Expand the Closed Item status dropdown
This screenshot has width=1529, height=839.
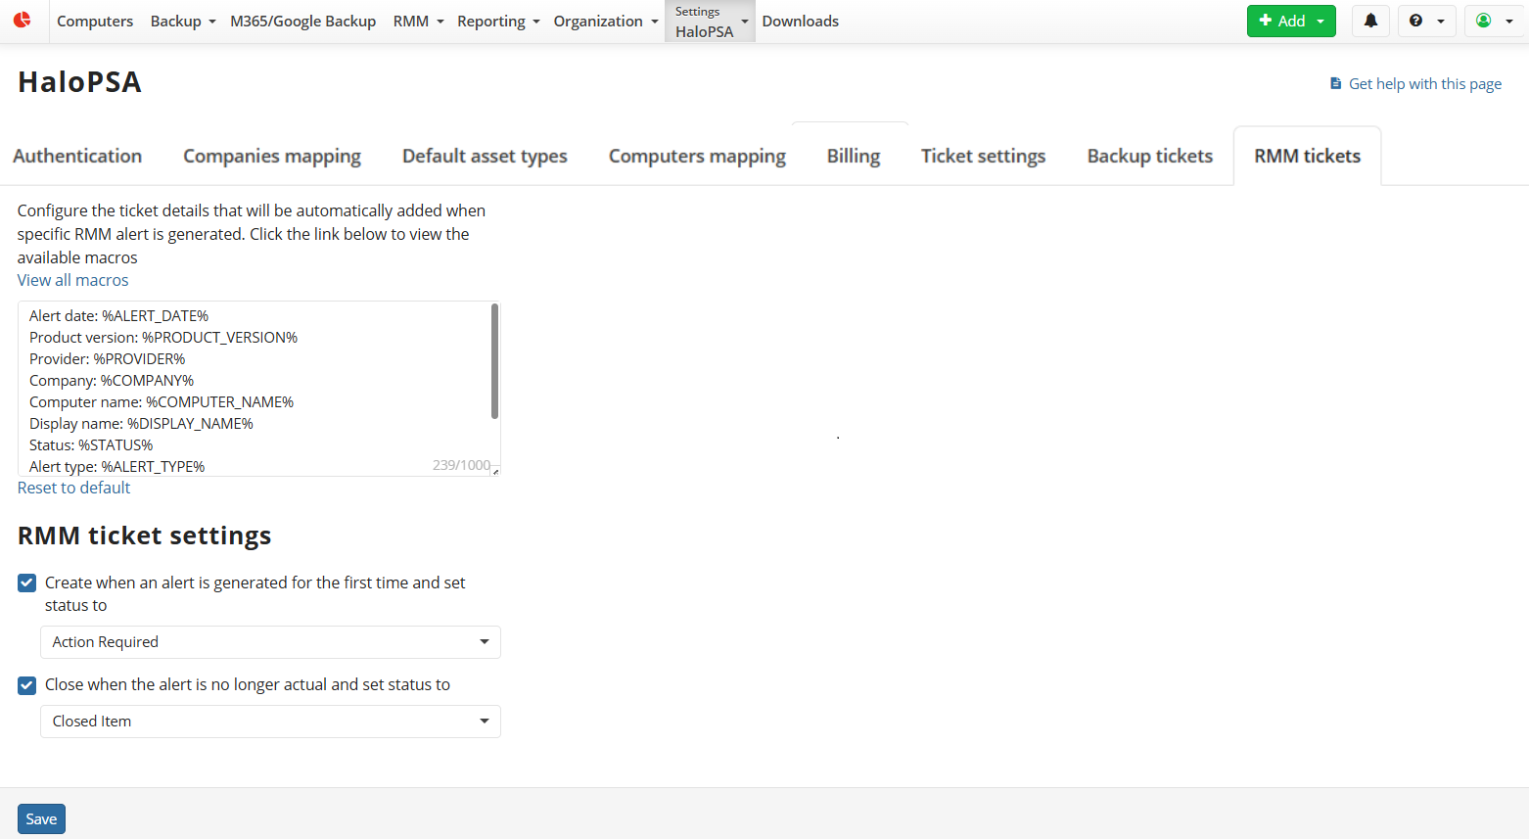270,722
